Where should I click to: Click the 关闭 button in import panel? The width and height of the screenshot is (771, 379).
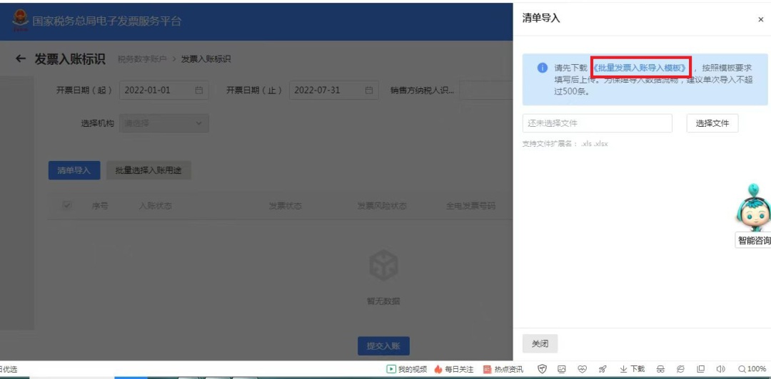[x=540, y=344]
